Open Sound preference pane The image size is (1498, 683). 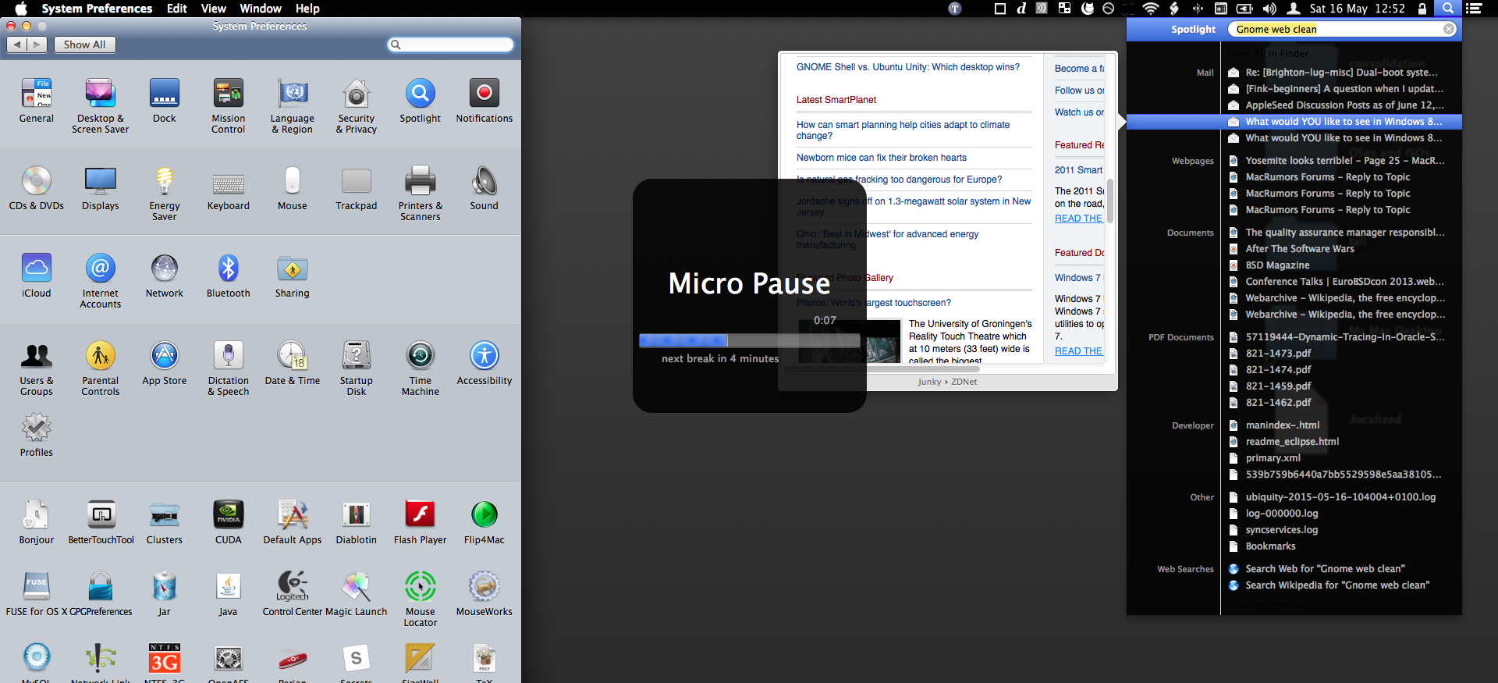tap(485, 188)
